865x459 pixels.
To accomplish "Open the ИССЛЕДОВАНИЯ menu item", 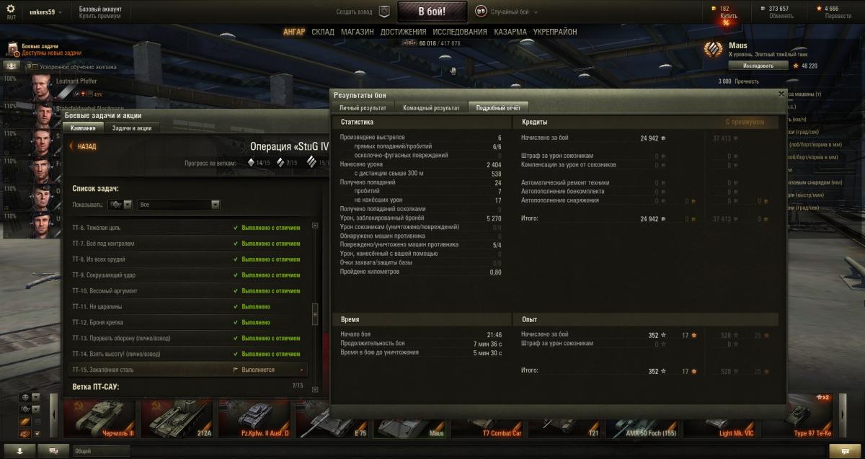I will click(x=460, y=32).
